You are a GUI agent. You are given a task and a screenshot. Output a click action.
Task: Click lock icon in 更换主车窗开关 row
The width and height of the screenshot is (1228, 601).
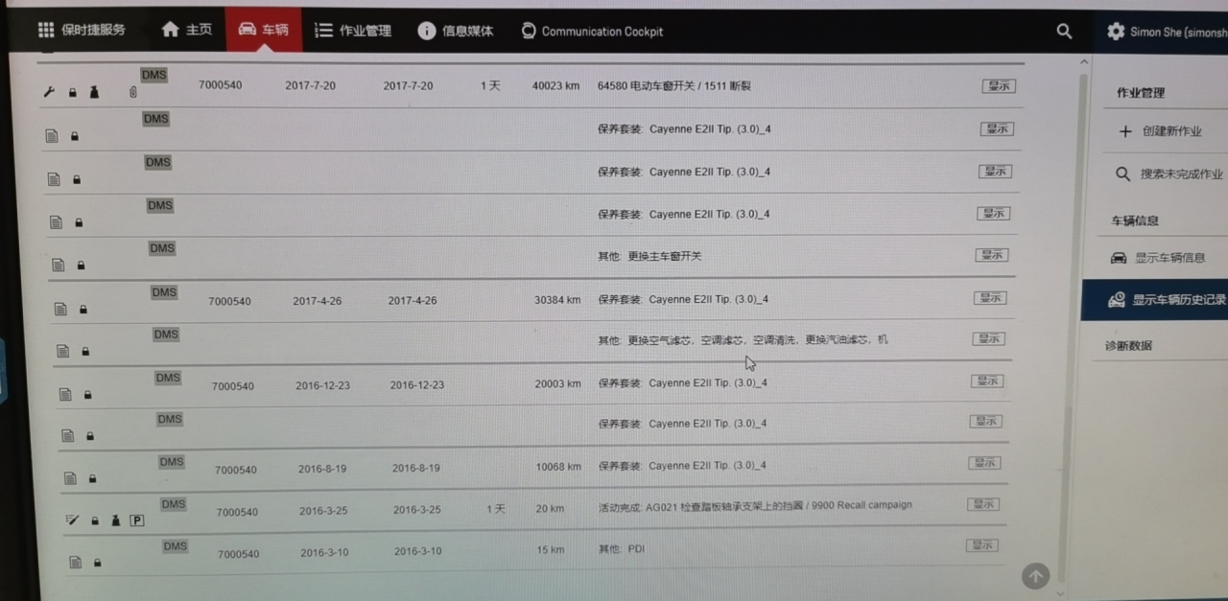pos(82,266)
